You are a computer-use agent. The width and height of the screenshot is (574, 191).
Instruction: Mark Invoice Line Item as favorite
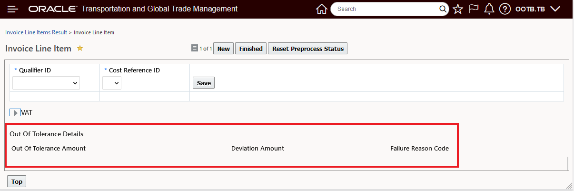pos(80,48)
